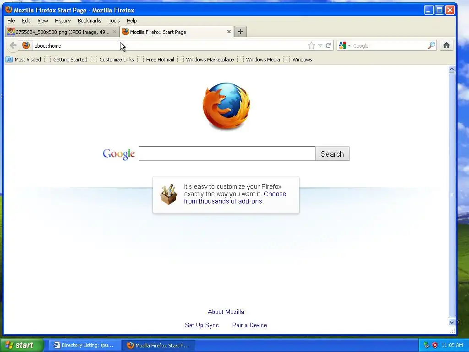Click the Back arrow navigation button

pyautogui.click(x=13, y=45)
